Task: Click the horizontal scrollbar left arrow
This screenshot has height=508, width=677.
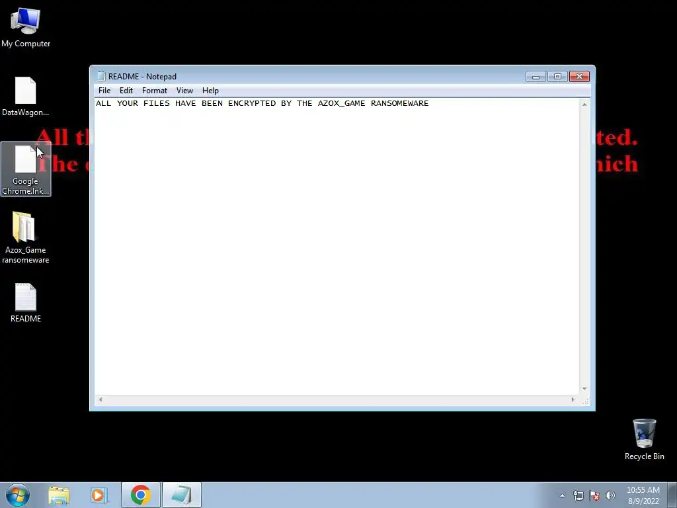Action: coord(100,400)
